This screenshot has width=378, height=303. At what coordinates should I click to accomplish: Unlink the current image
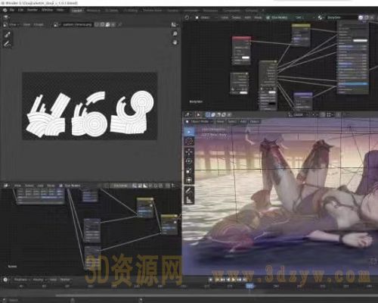pos(113,24)
